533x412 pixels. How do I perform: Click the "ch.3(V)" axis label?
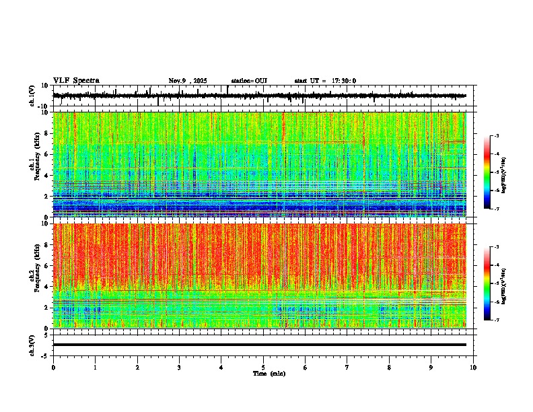pyautogui.click(x=32, y=345)
